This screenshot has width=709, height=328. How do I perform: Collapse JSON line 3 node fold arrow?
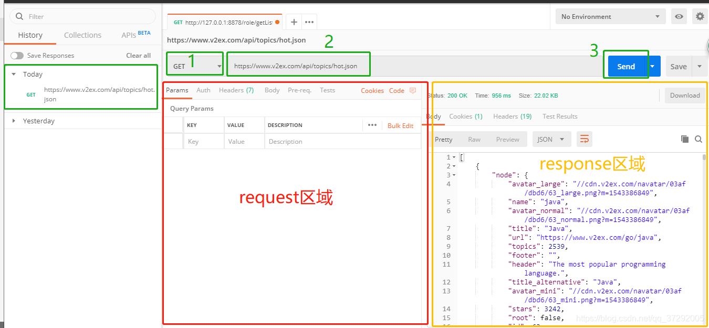click(x=454, y=175)
